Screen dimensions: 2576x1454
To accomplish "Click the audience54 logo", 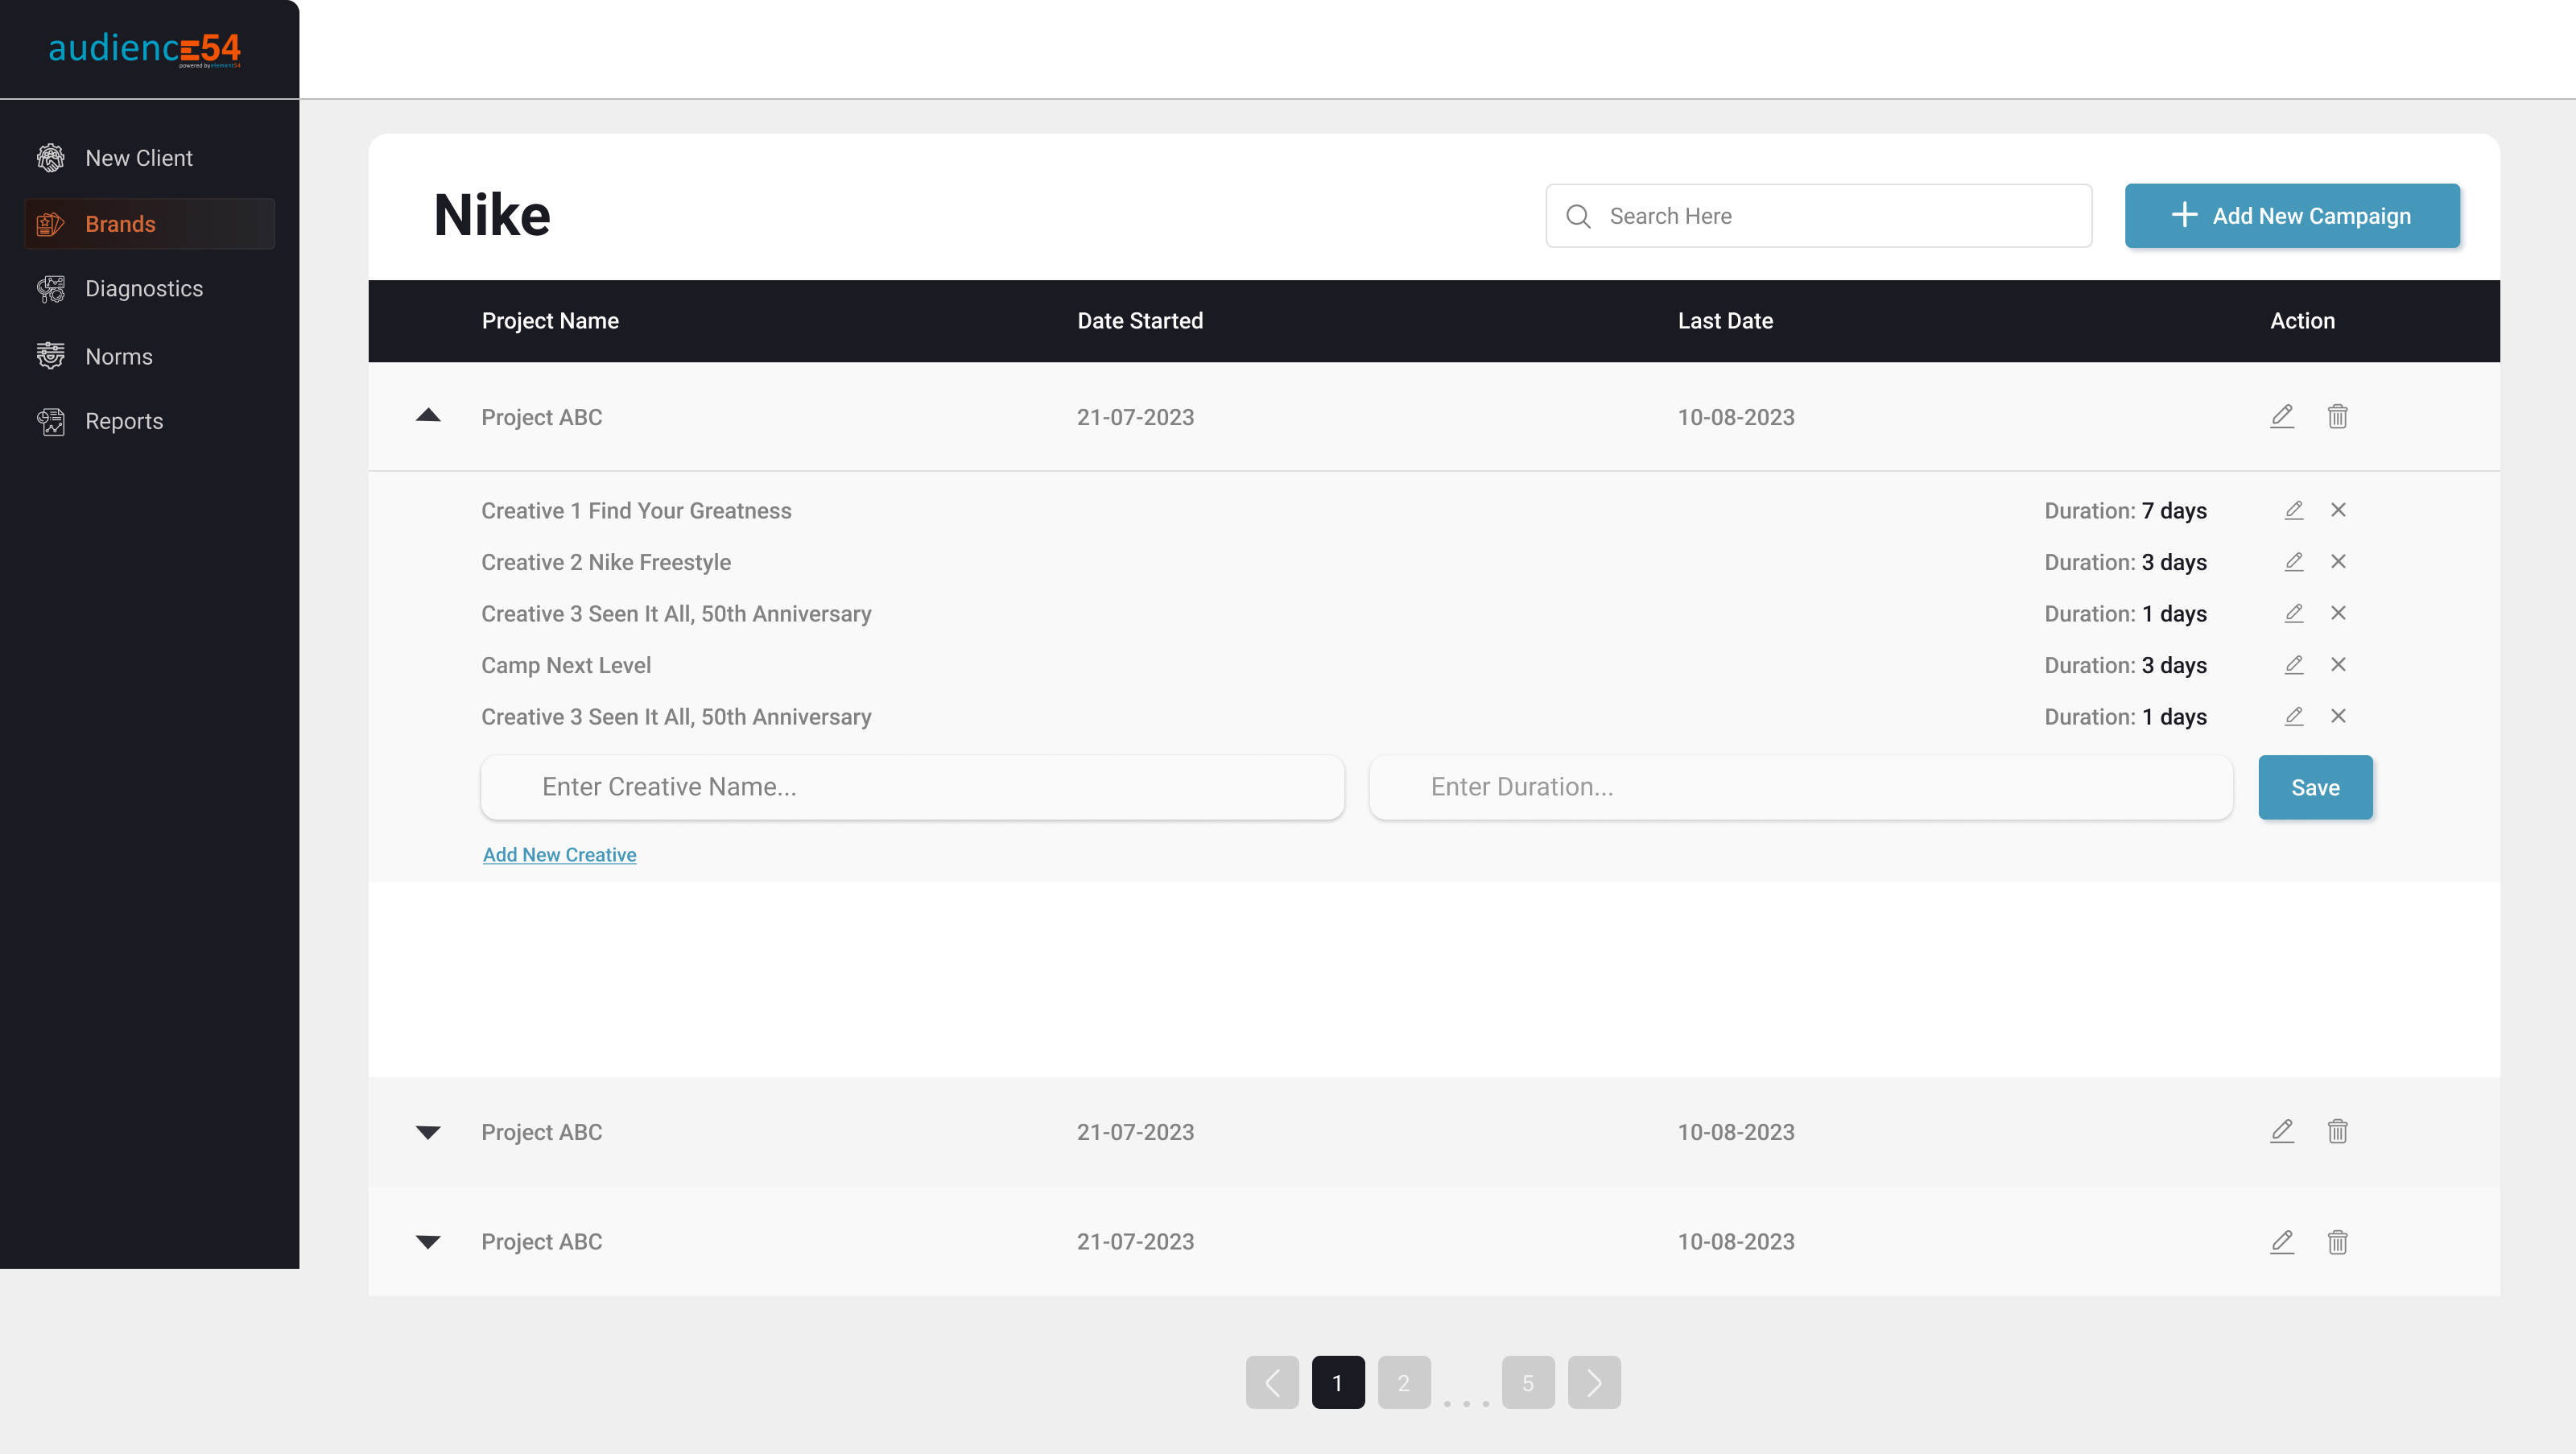I will tap(145, 49).
